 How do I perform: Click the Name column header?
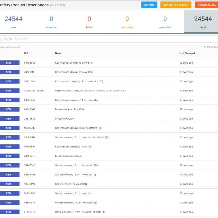pos(58,53)
